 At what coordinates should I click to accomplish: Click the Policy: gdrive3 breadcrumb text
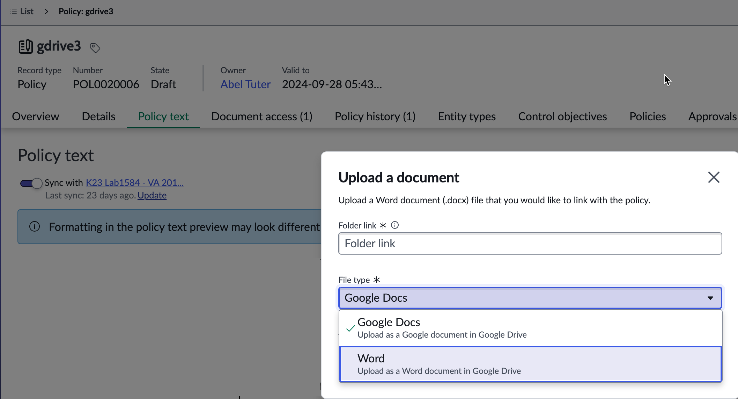tap(86, 12)
